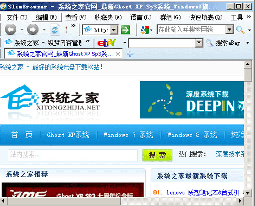Open the 工具 menu
Viewport: 255px width, 206px height.
(237, 17)
